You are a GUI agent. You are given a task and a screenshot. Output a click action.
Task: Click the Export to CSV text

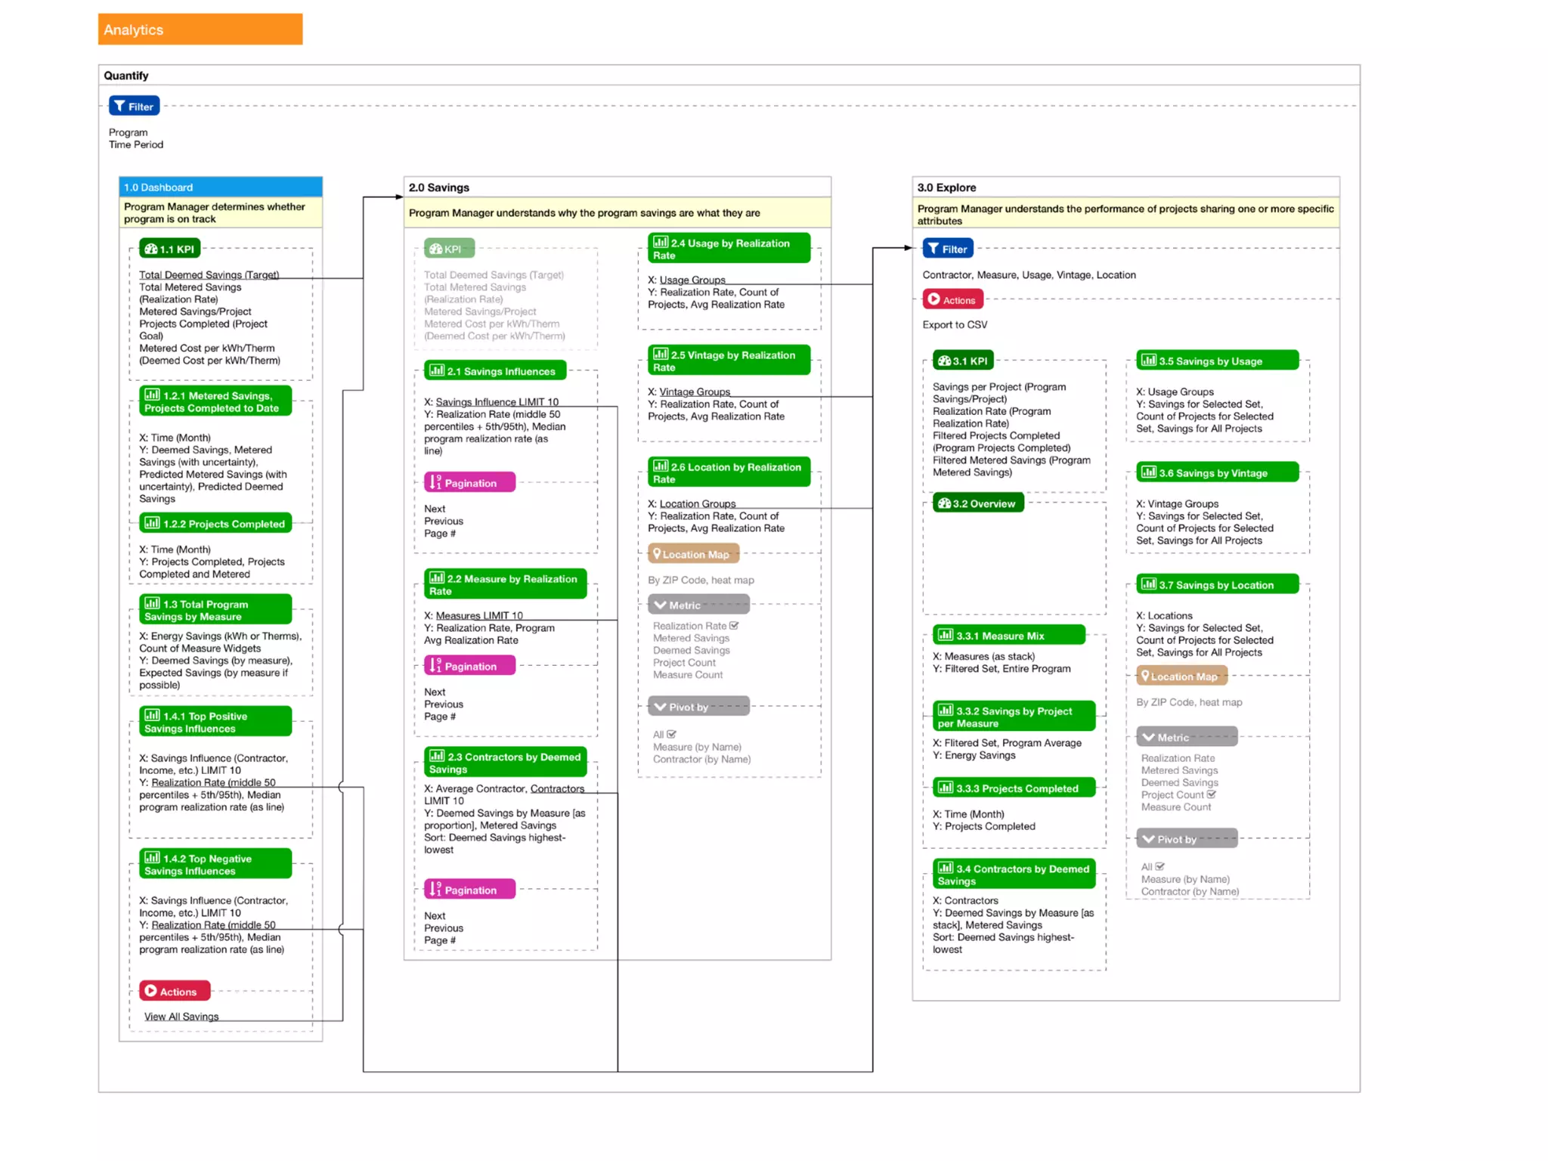[x=954, y=325]
